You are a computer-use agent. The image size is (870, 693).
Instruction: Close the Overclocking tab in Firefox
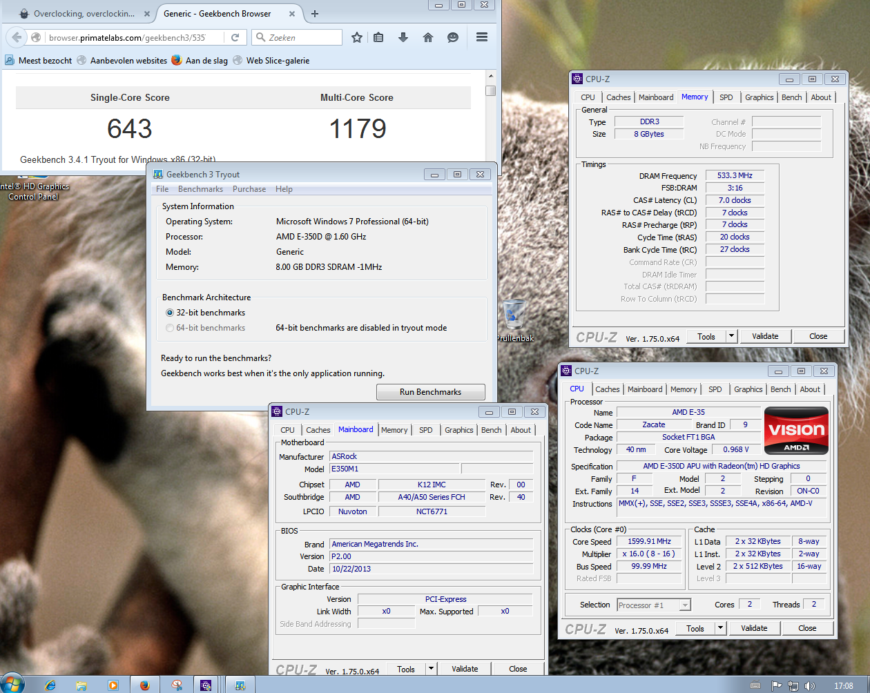146,14
